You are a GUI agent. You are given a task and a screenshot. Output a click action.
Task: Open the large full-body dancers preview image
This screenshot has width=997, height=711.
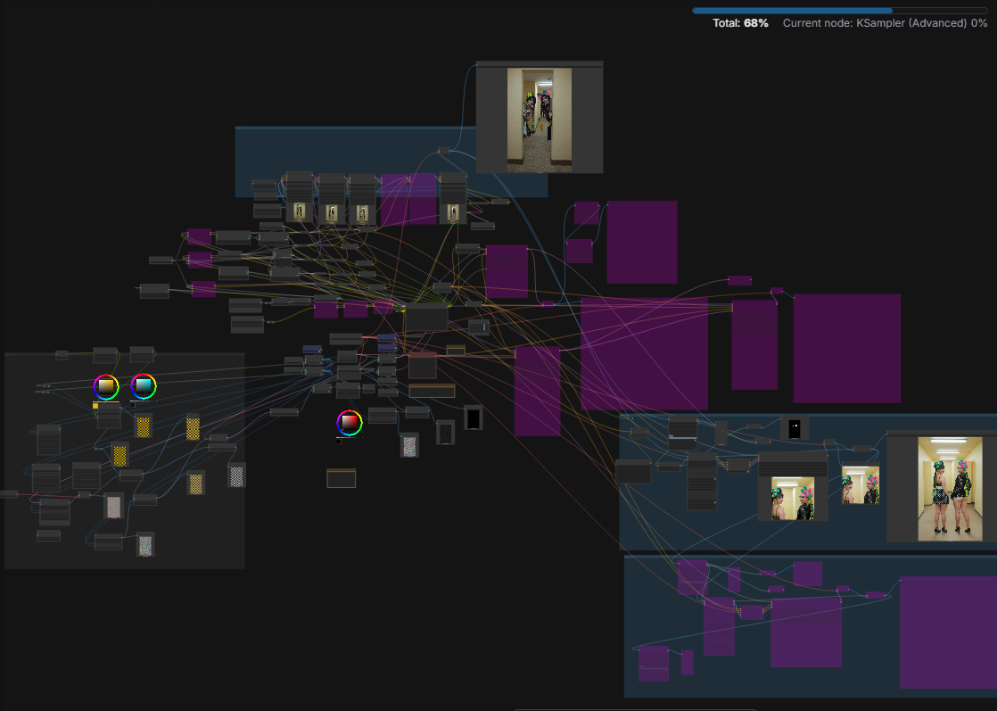(x=950, y=488)
